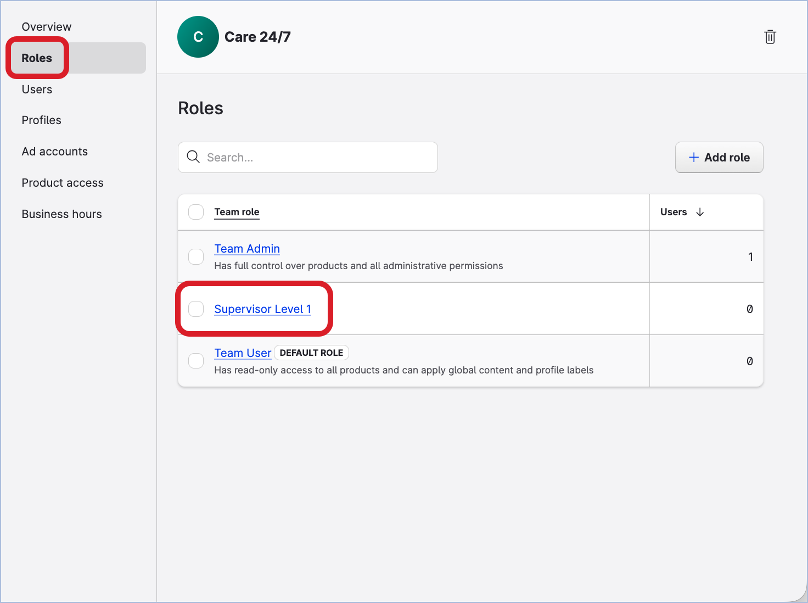This screenshot has height=603, width=808.
Task: Click the Users column sort arrow
Action: coord(700,212)
